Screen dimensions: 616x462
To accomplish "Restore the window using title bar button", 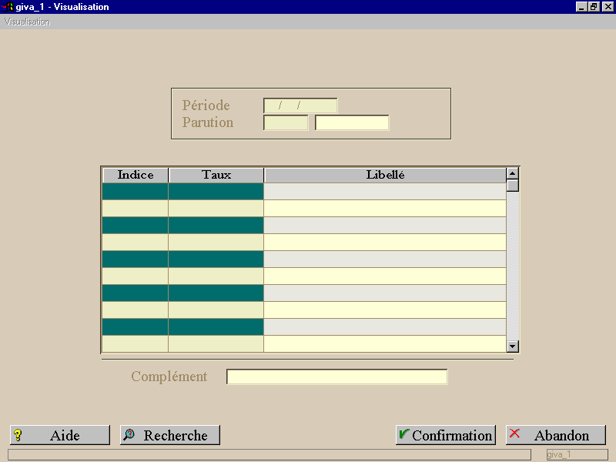I will coord(594,7).
